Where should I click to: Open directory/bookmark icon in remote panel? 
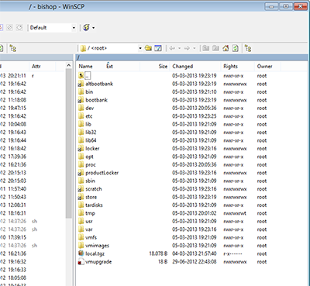148,48
